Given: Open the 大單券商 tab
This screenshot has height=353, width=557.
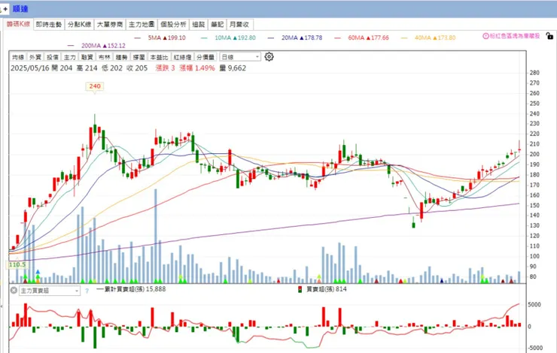Looking at the screenshot, I should [110, 24].
